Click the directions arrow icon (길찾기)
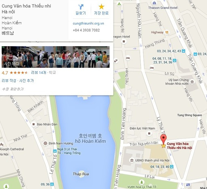The height and width of the screenshot is (189, 207). (x=81, y=7)
